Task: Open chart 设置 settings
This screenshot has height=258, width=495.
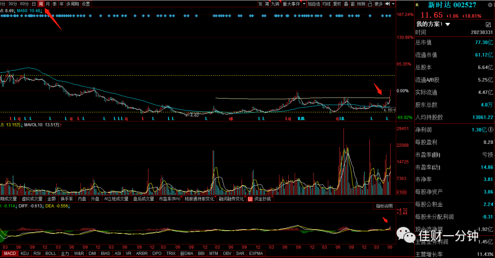Action: click(x=86, y=4)
